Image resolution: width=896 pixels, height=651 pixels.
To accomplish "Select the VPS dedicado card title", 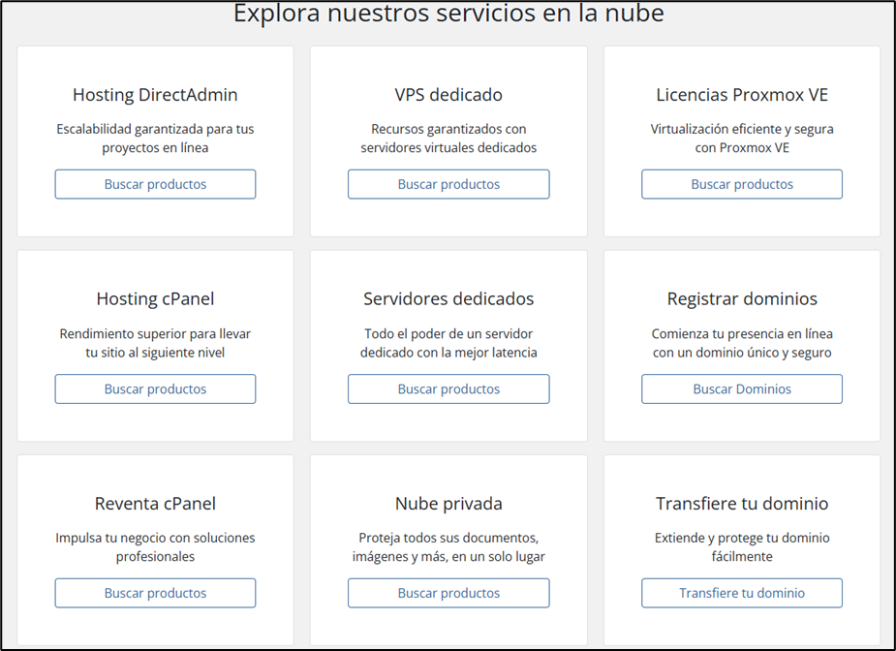I will point(448,95).
